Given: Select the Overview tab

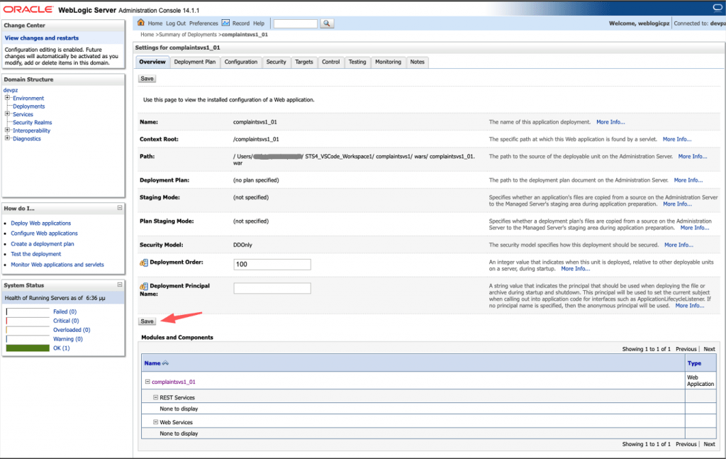Looking at the screenshot, I should point(152,62).
